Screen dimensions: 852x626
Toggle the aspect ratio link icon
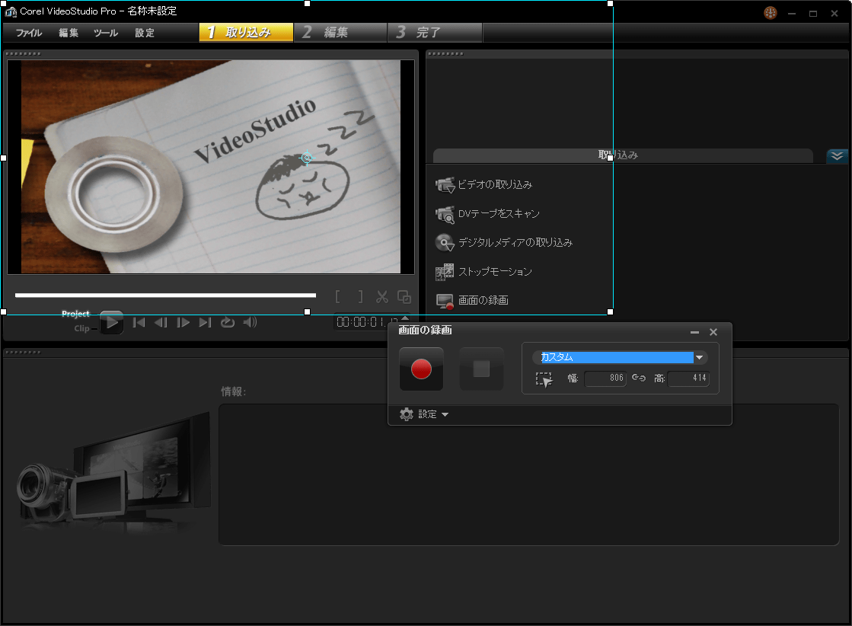click(639, 378)
